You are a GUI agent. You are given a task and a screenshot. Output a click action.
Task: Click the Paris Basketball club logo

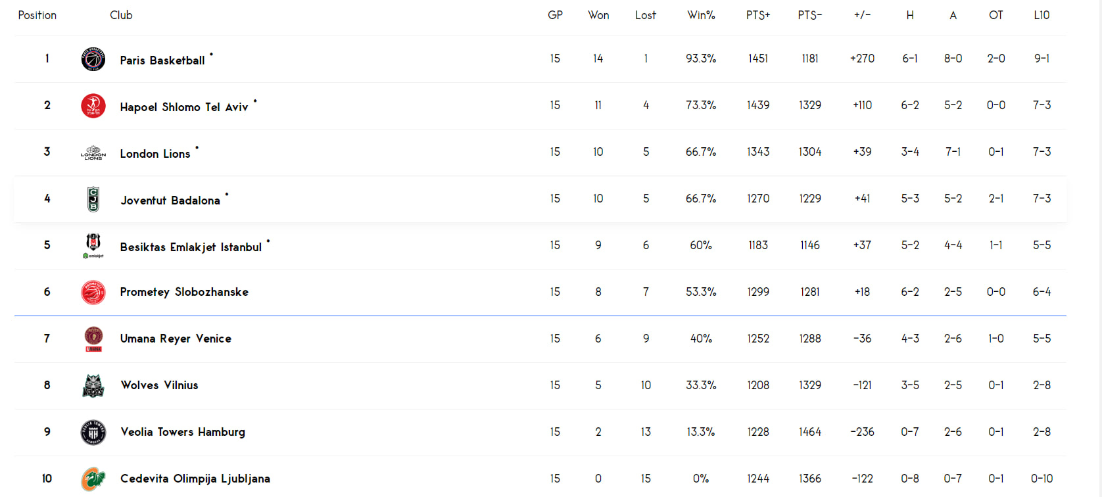[x=93, y=59]
